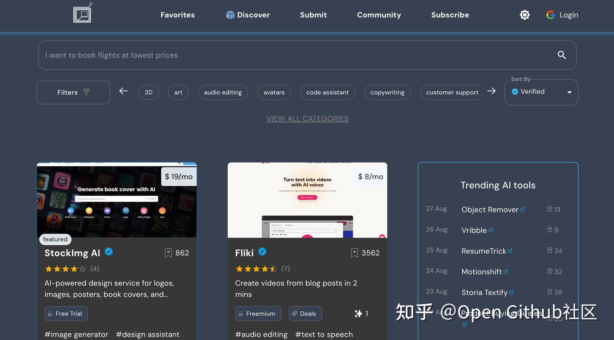
Task: Navigate to Community
Action: 379,15
